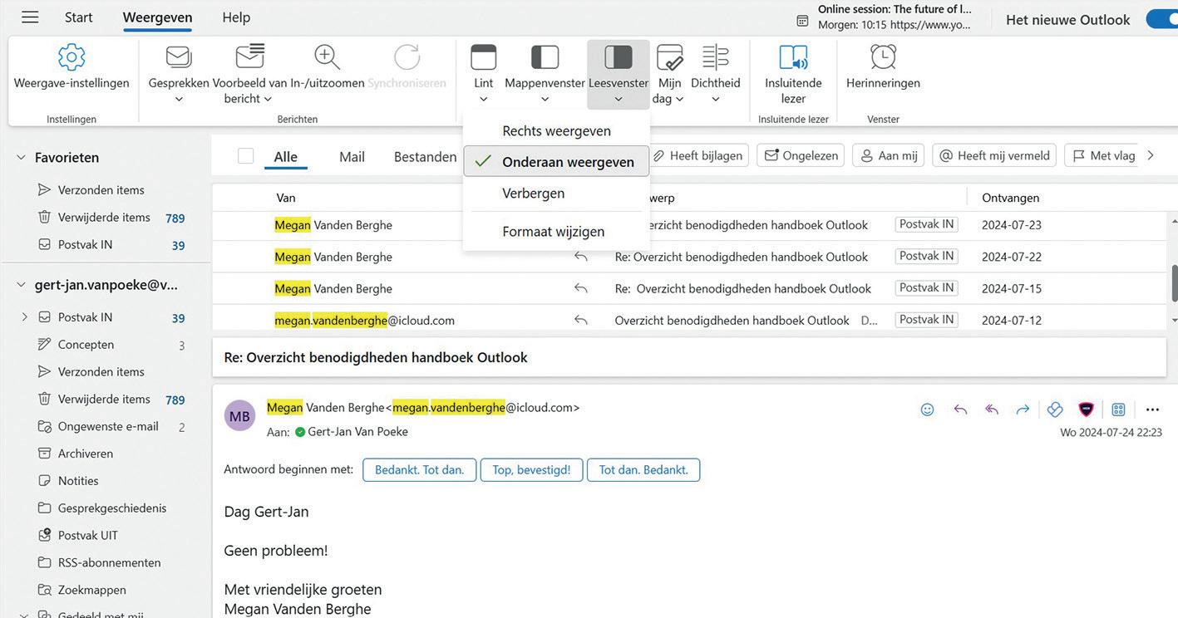Pick Formaat wijzigen from the menu

[x=556, y=231]
